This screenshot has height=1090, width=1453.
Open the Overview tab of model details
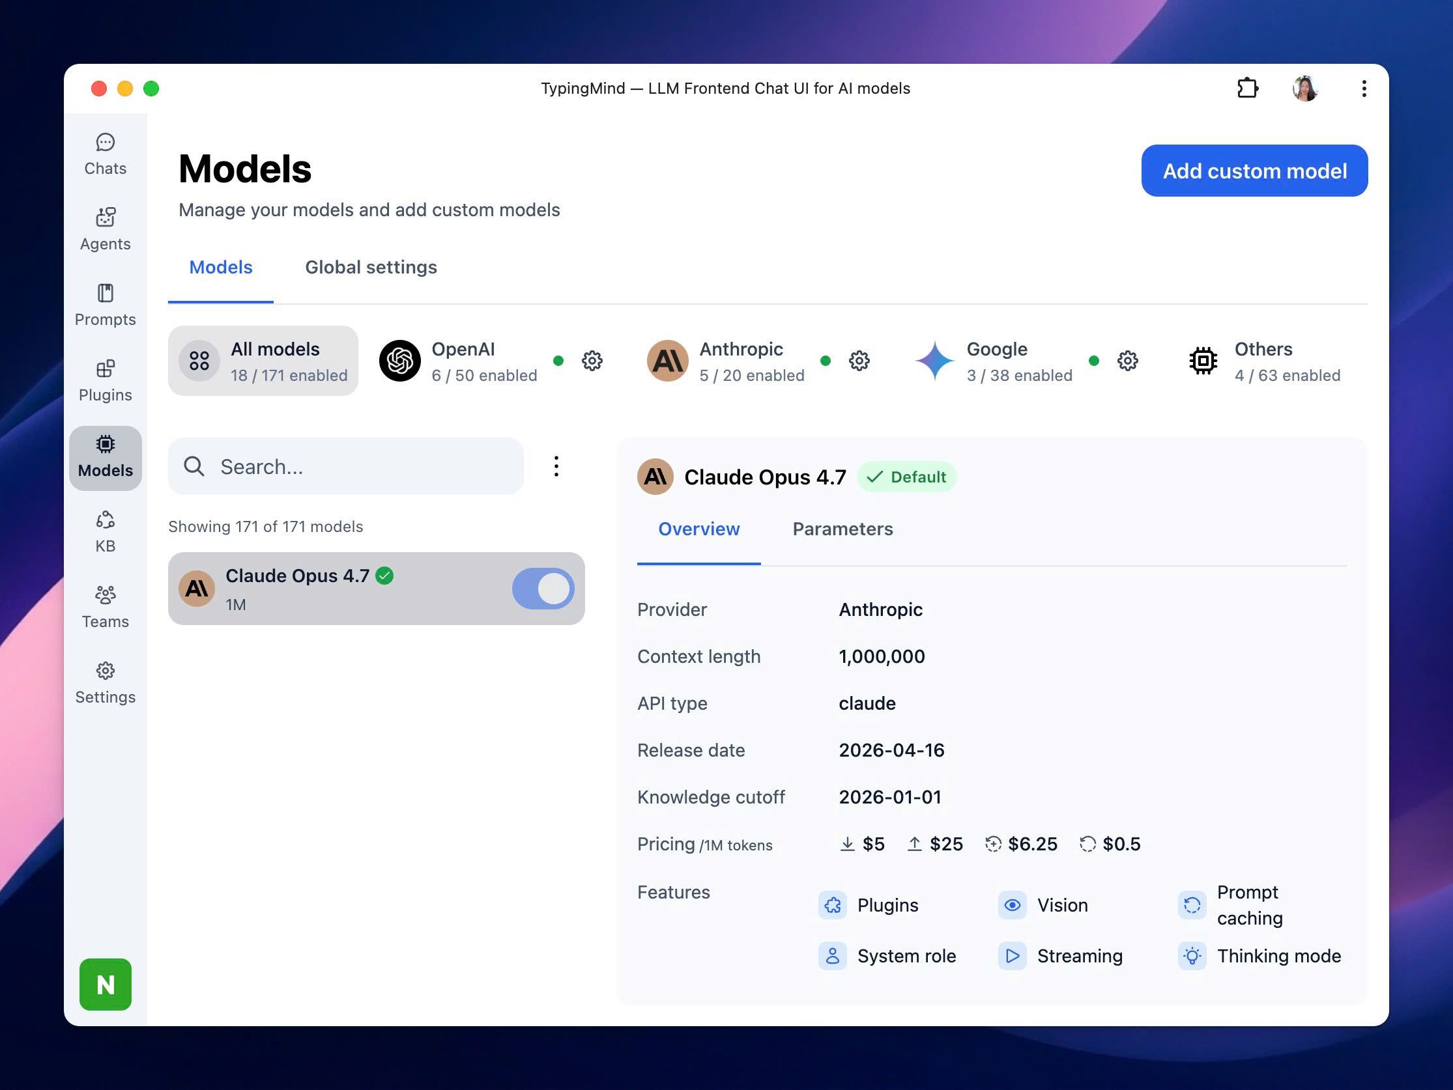(x=699, y=529)
